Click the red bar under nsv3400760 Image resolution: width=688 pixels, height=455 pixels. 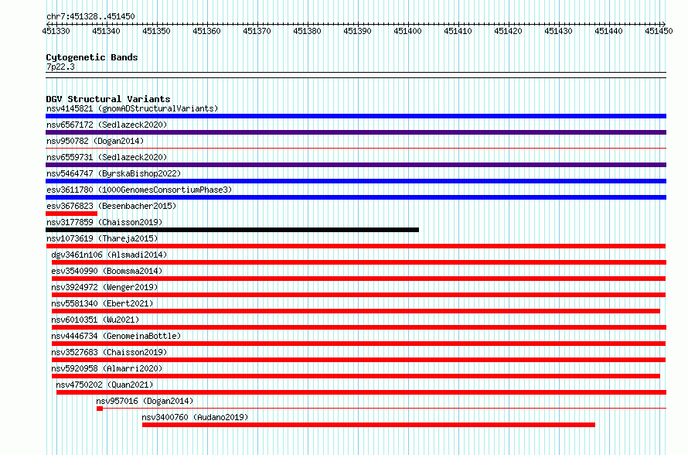(369, 425)
